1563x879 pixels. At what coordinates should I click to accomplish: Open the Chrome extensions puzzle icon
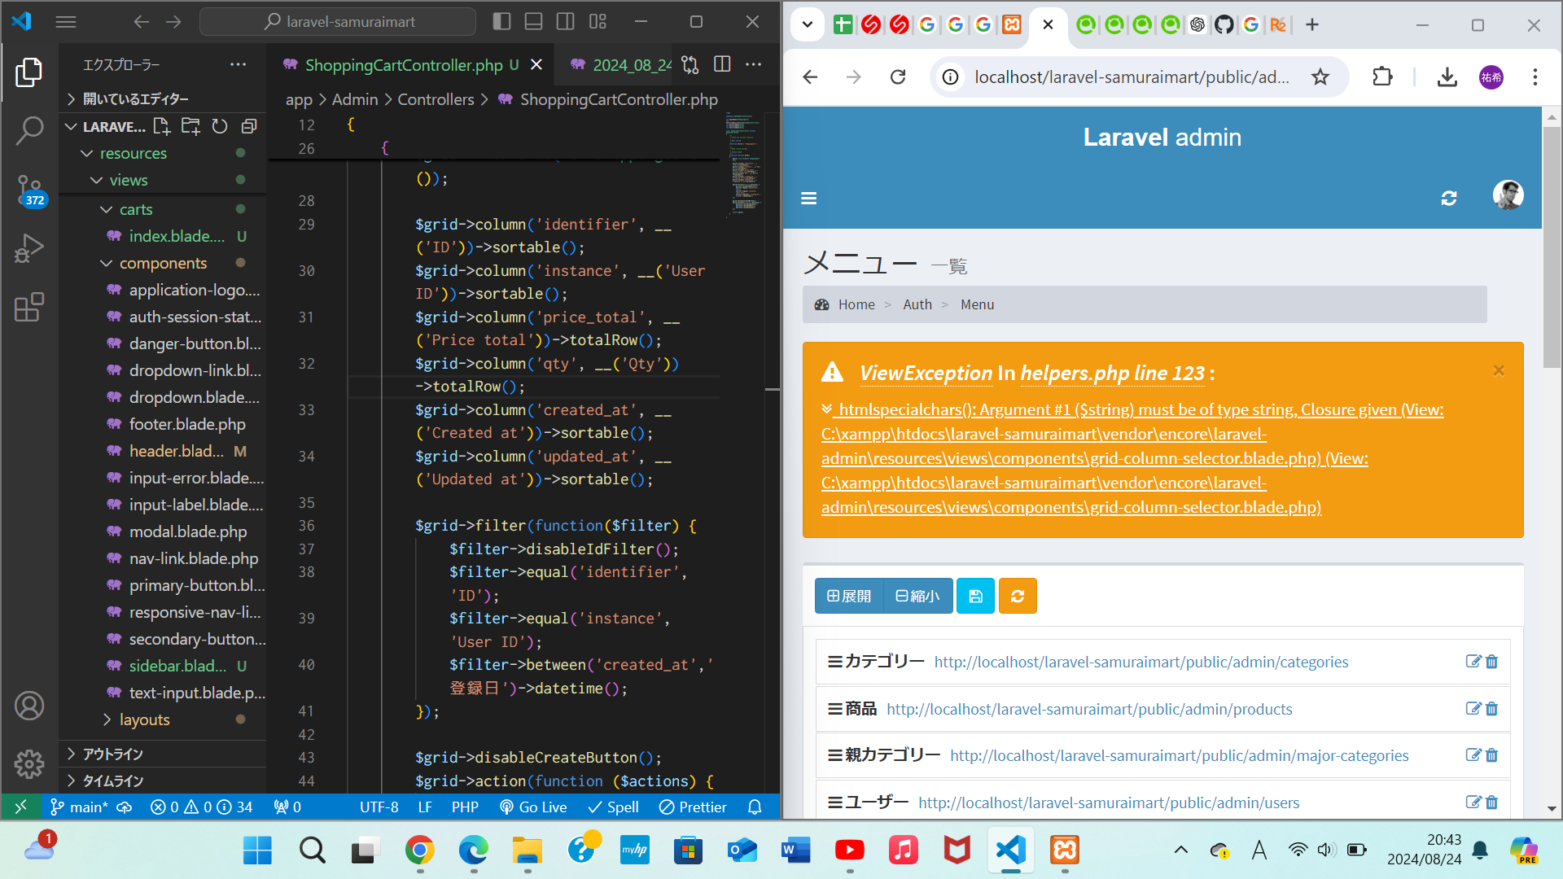1382,77
